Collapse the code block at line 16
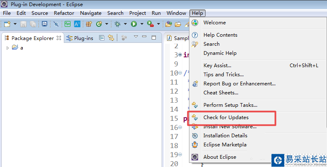The image size is (327, 167). tap(180, 127)
